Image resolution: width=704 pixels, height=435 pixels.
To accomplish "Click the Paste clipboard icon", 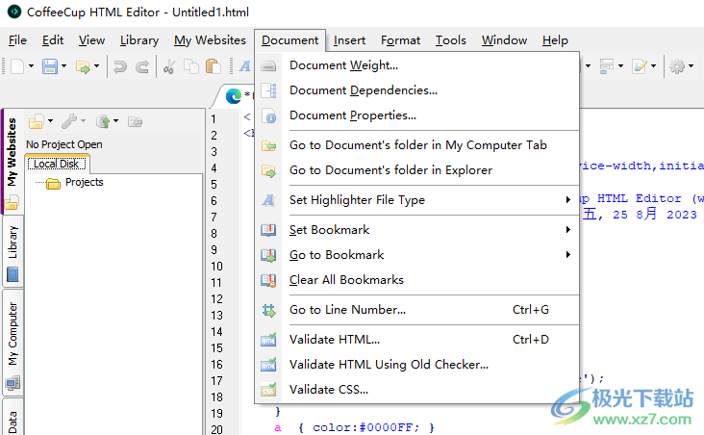I will 214,66.
